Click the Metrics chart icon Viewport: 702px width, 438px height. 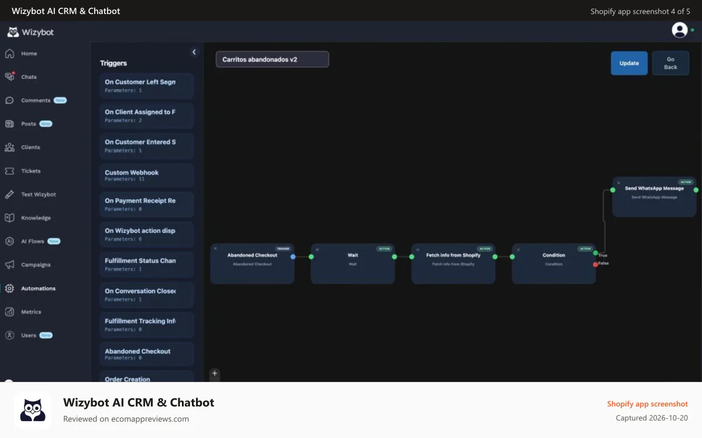[x=9, y=312]
